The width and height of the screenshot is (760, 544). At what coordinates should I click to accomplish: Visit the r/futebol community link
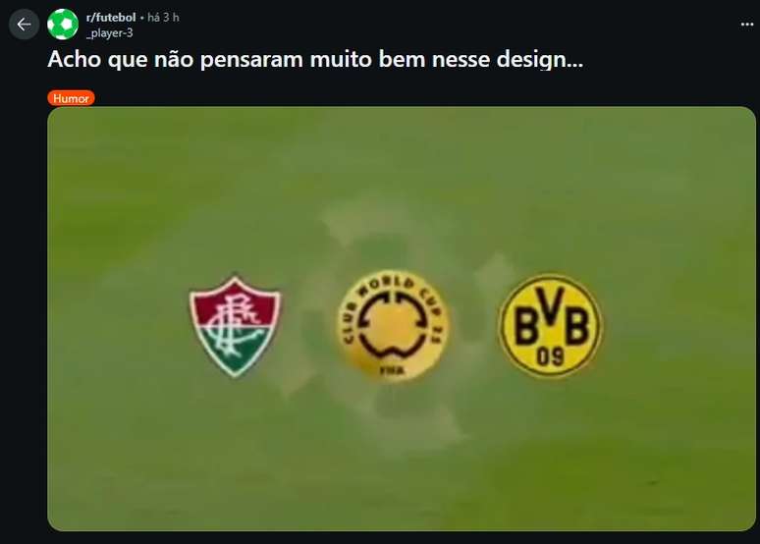[x=111, y=18]
